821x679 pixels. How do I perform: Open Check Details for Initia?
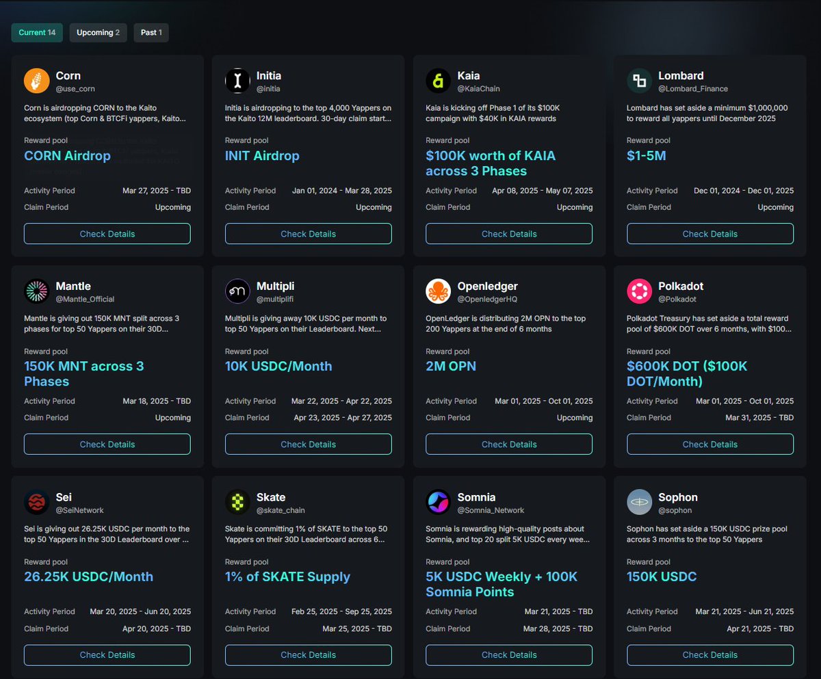309,234
